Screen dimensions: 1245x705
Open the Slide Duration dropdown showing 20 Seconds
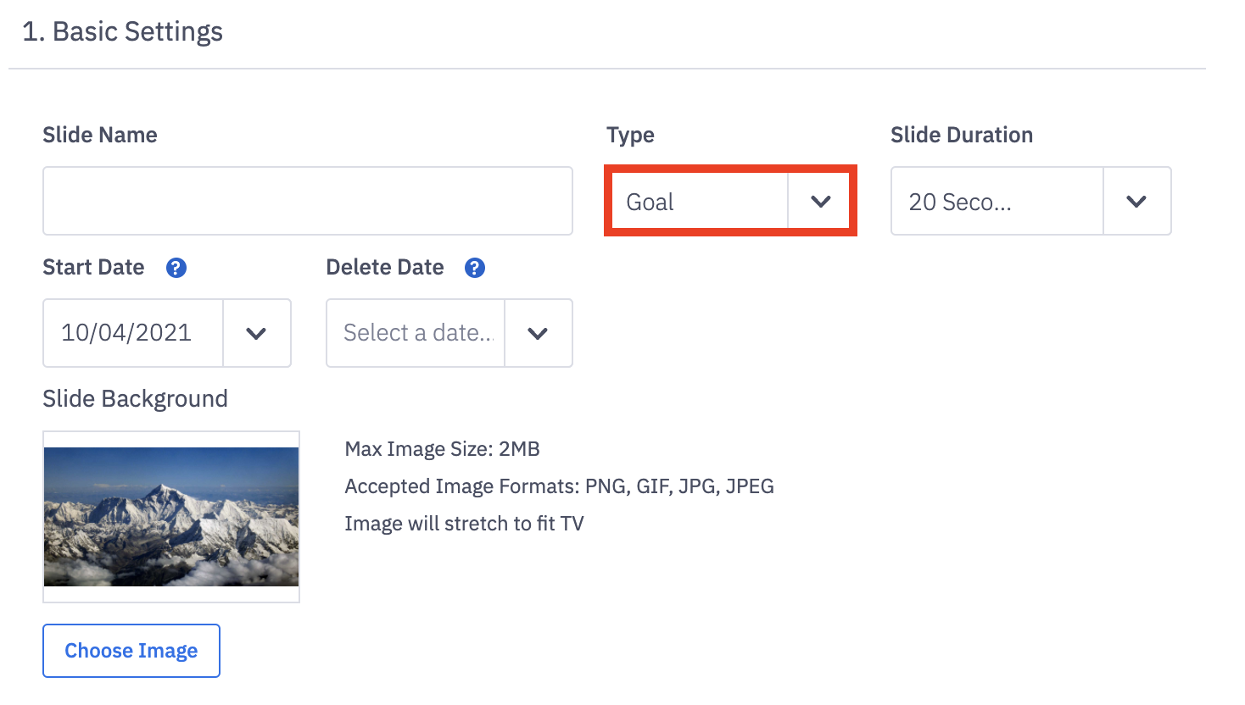pos(997,202)
